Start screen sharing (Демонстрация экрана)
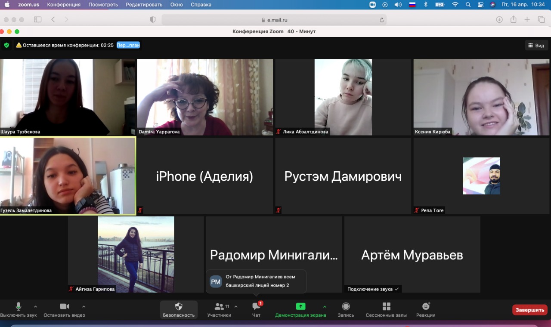This screenshot has height=327, width=551. coord(300,307)
